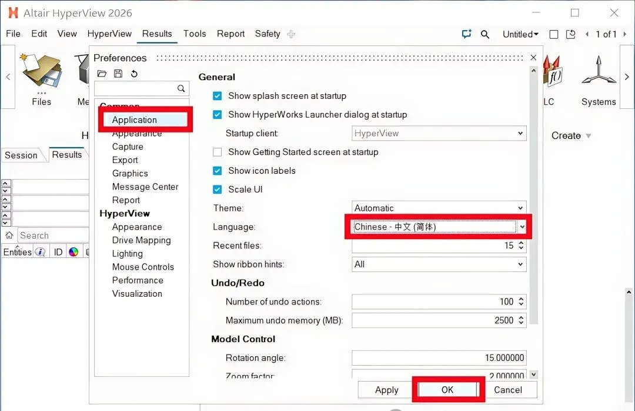This screenshot has height=411, width=635.
Task: Click the Cancel button
Action: [508, 390]
